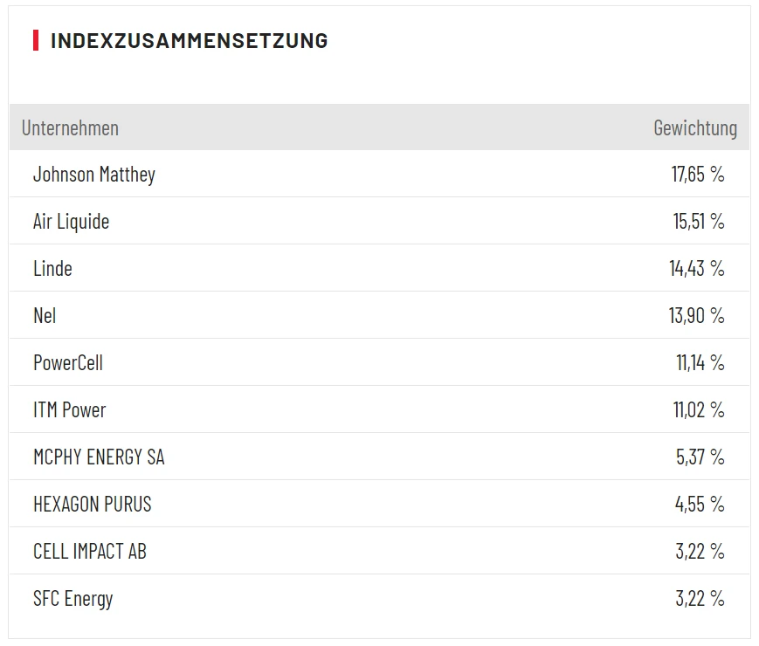759x646 pixels.
Task: Click on Linde in the table
Action: (x=52, y=269)
